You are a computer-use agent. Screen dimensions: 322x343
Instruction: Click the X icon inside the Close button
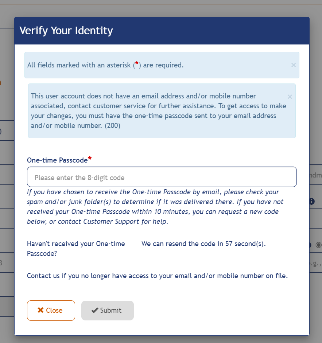[42, 310]
